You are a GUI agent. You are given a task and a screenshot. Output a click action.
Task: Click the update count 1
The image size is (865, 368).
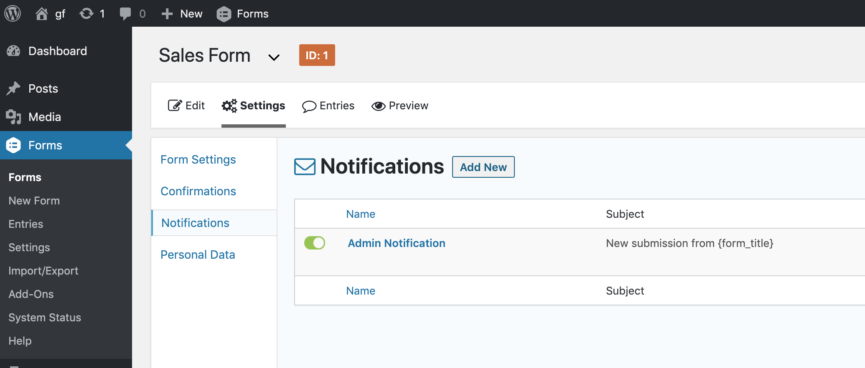(102, 14)
